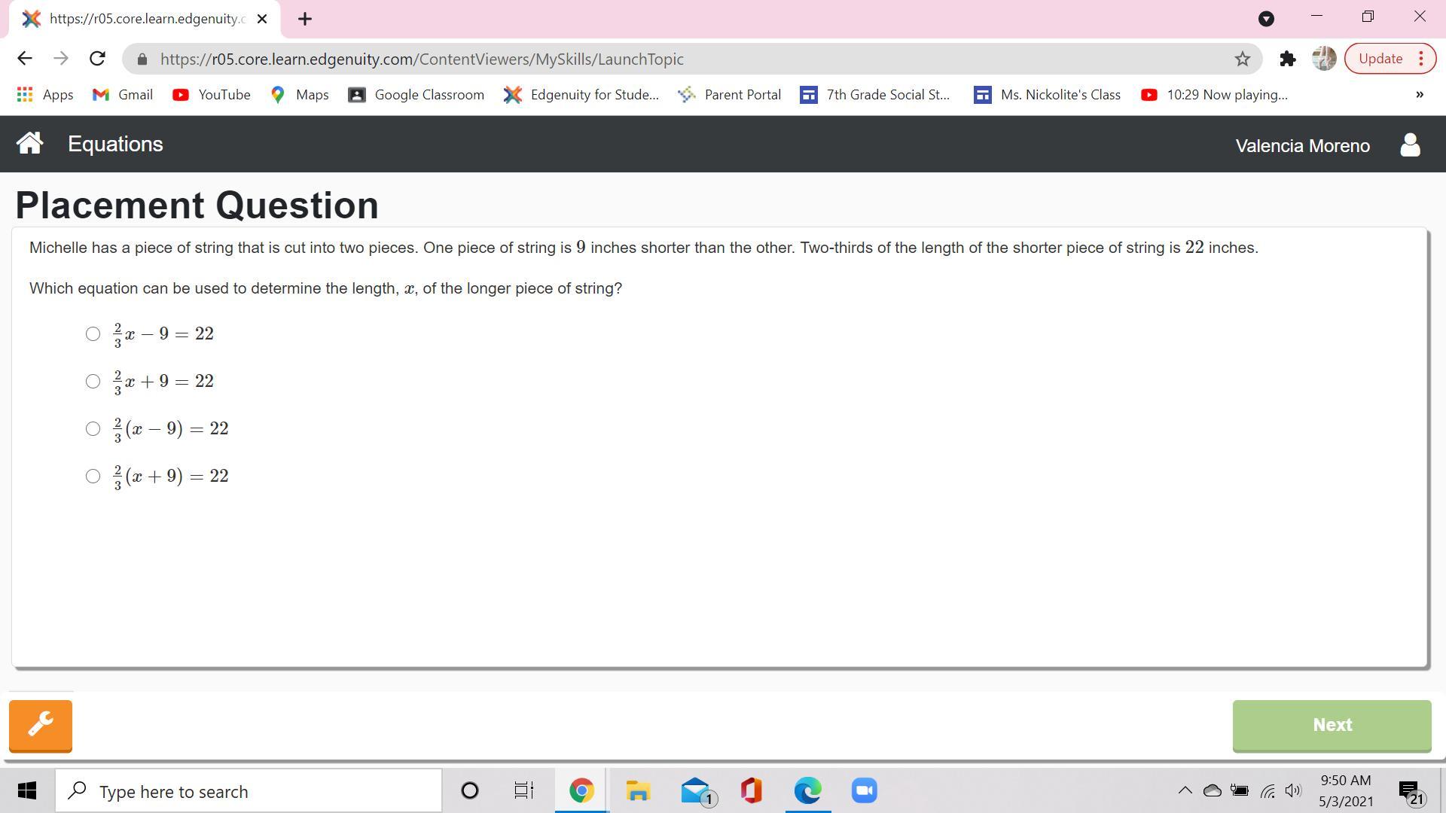Open Zoom from the taskbar
This screenshot has height=813, width=1446.
864,790
